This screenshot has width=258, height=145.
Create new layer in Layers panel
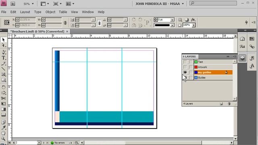[x=221, y=104]
